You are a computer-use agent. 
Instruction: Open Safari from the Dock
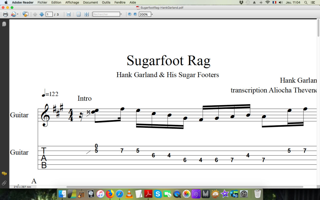click(119, 194)
